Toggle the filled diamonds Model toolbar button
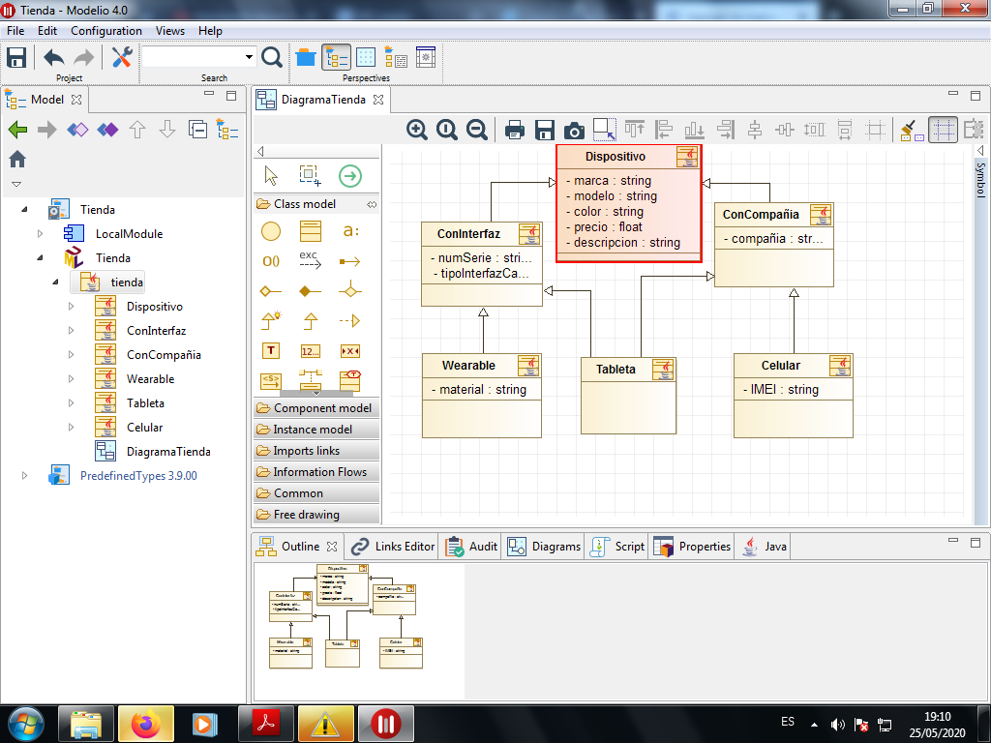 pos(108,130)
